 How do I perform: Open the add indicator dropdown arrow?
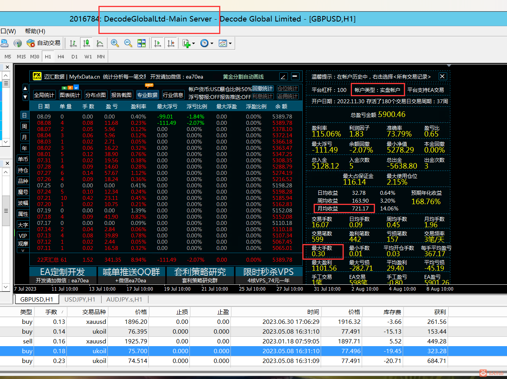(193, 43)
